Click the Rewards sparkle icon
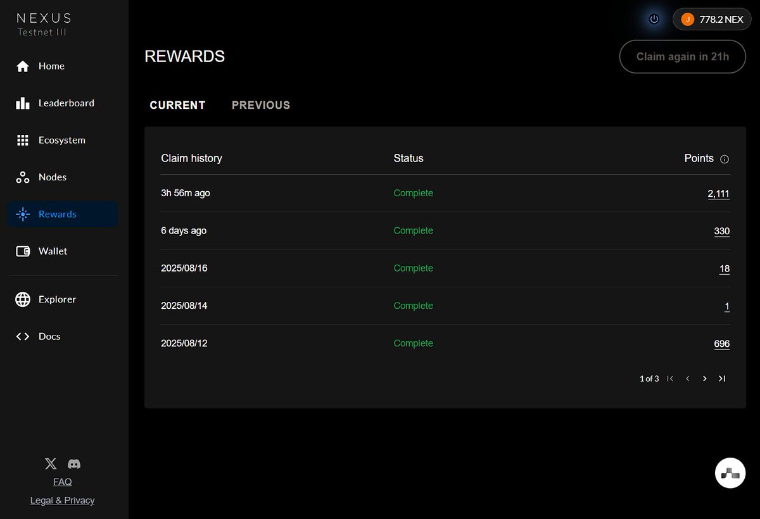The image size is (760, 519). coord(23,215)
